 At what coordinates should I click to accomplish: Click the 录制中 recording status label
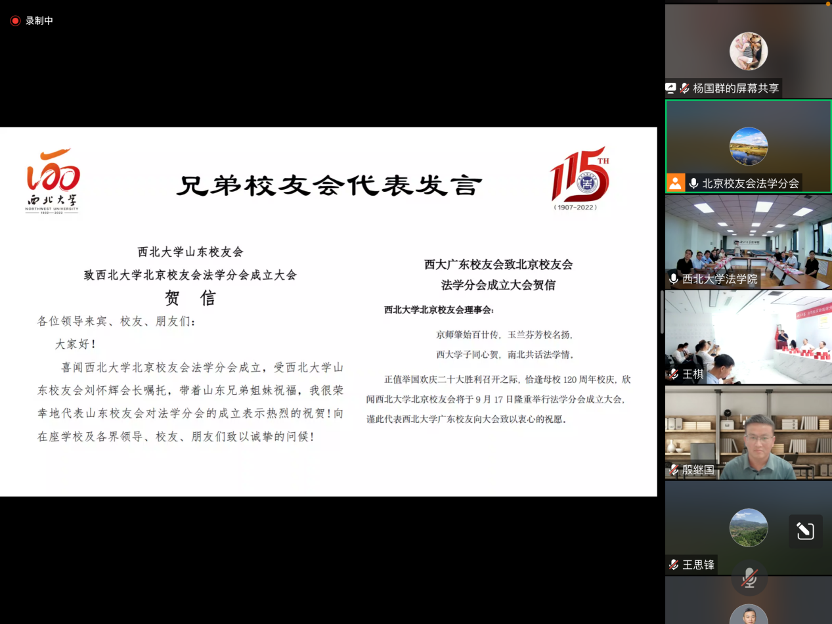39,21
